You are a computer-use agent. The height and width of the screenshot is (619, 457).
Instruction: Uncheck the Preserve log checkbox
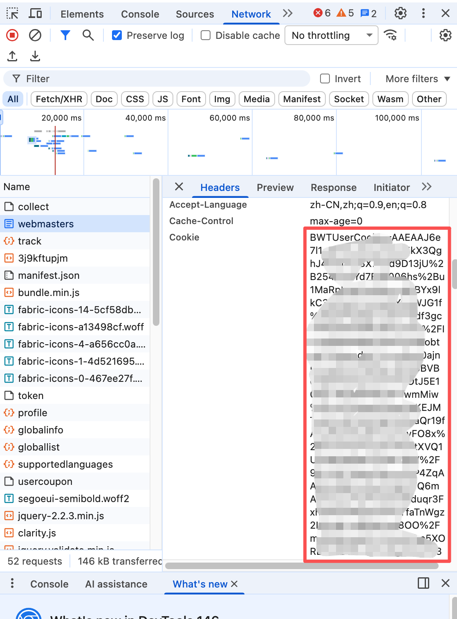point(117,36)
